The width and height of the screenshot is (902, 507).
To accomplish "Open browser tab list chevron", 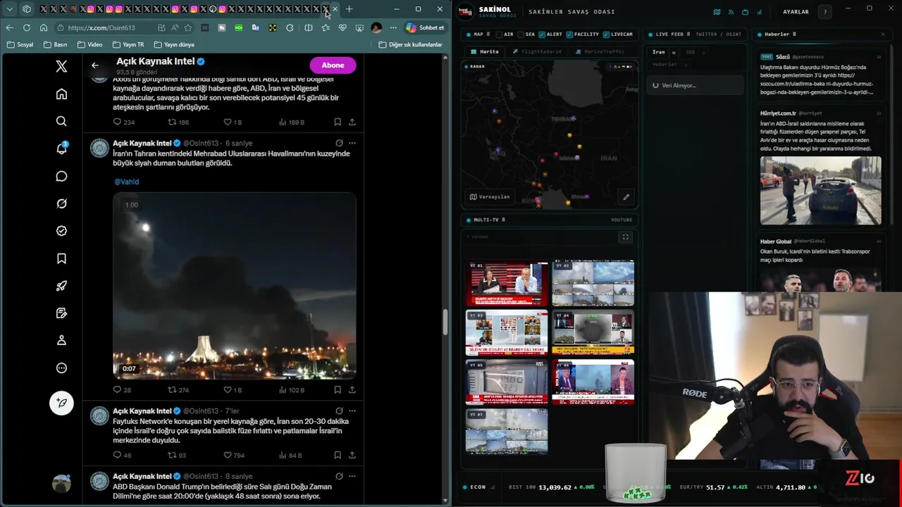I will (x=9, y=9).
